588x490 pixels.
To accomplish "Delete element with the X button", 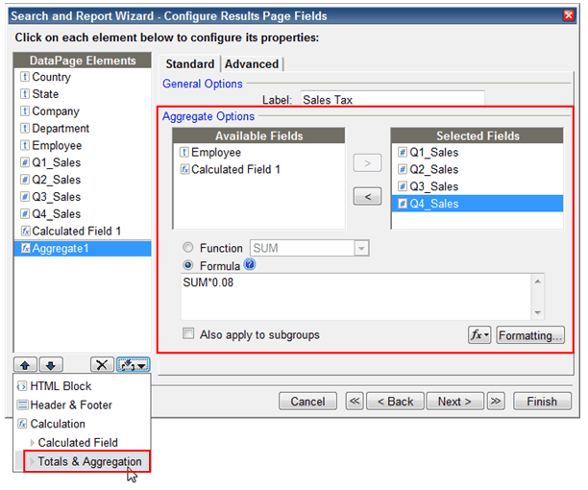I will 102,365.
